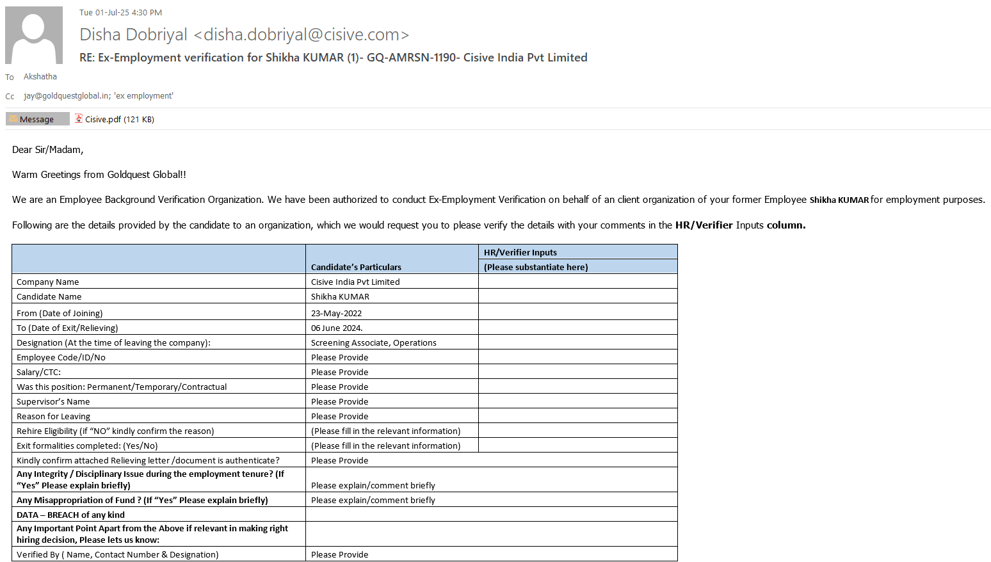The width and height of the screenshot is (991, 562).
Task: Click the PDF icon of the Cisive.pdf attachment
Action: [79, 118]
